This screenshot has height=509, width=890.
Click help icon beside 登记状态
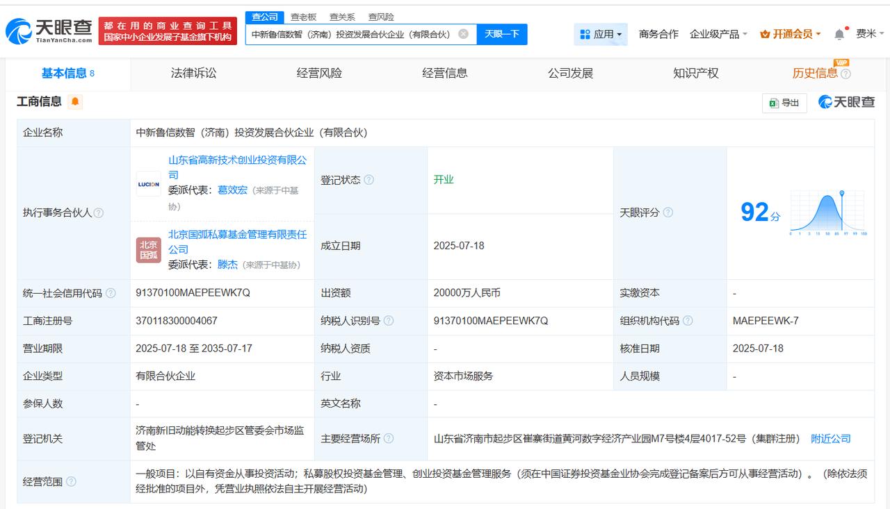369,180
